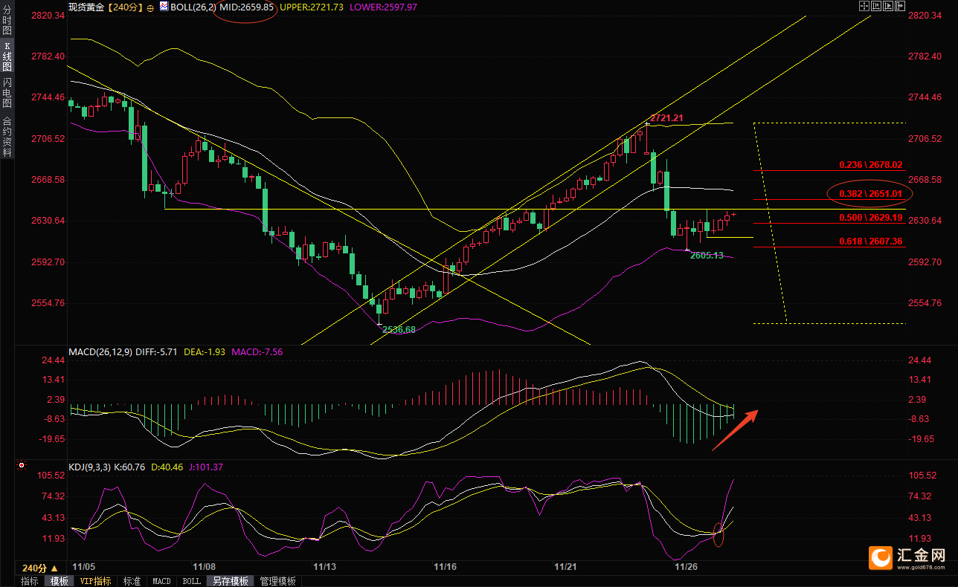Choose the 标准 template
The image size is (958, 587).
pyautogui.click(x=132, y=581)
